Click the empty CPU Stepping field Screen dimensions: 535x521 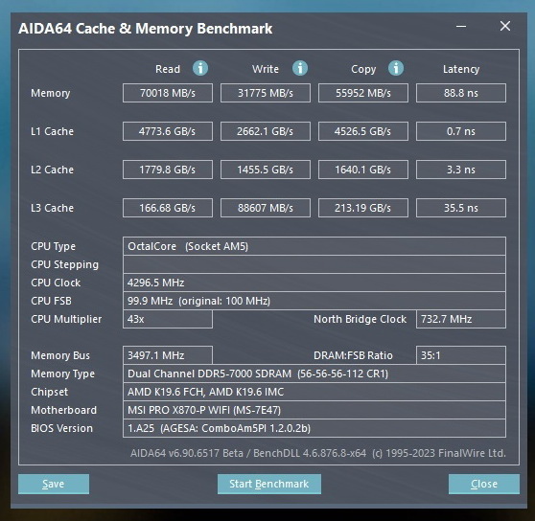click(314, 264)
